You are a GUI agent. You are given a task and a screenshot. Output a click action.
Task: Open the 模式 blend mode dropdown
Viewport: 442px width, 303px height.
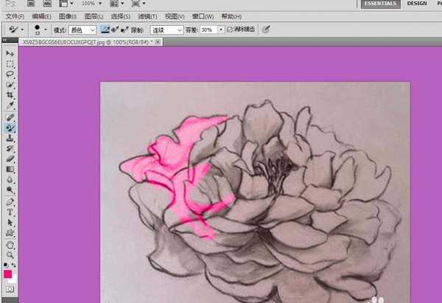82,29
